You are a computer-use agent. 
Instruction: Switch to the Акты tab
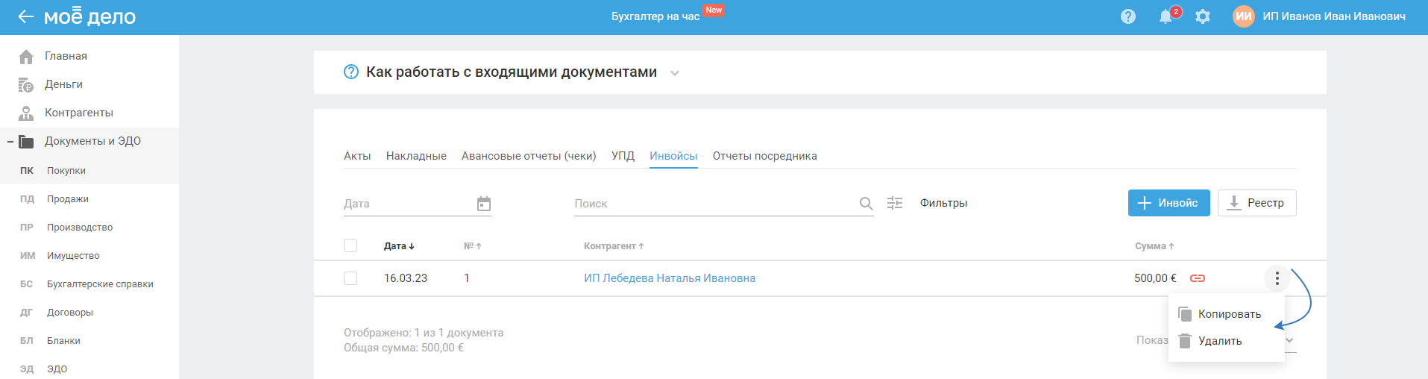(357, 156)
